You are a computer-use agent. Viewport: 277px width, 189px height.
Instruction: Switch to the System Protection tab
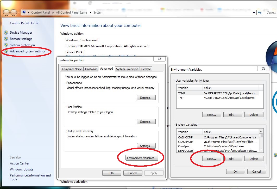pos(127,69)
